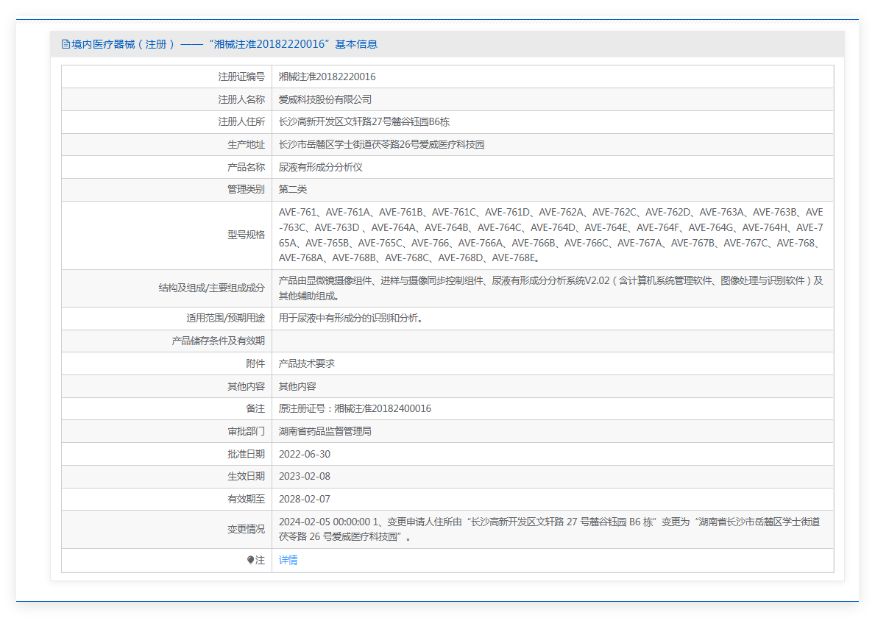Image resolution: width=875 pixels, height=618 pixels.
Task: Click the attachment value 产品技术要求
Action: pos(307,363)
